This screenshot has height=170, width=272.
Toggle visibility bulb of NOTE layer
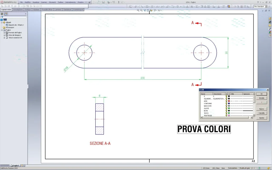(x=226, y=111)
